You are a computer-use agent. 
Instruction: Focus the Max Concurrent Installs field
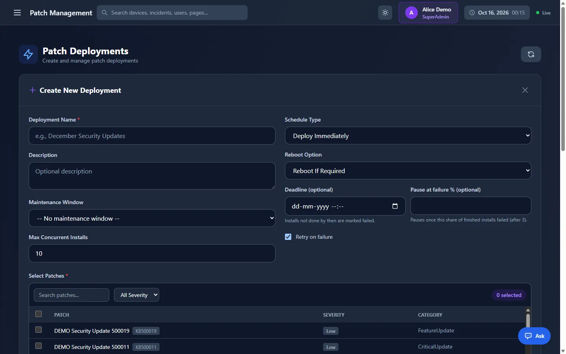click(x=152, y=253)
